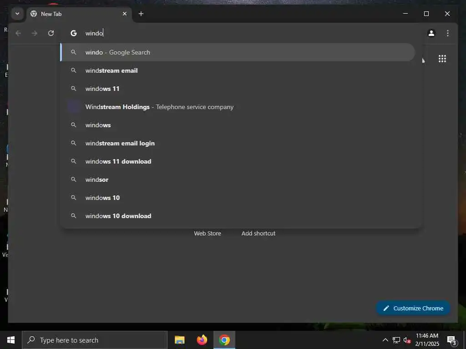Open the tab search dropdown chevron
466x349 pixels.
click(x=17, y=14)
